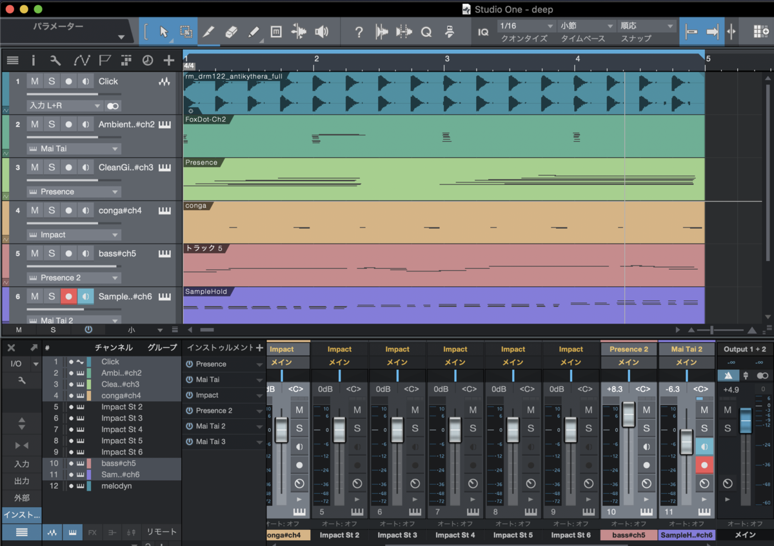Viewport: 774px width, 546px height.
Task: Open the tempo clock icon above tracks
Action: click(x=148, y=61)
